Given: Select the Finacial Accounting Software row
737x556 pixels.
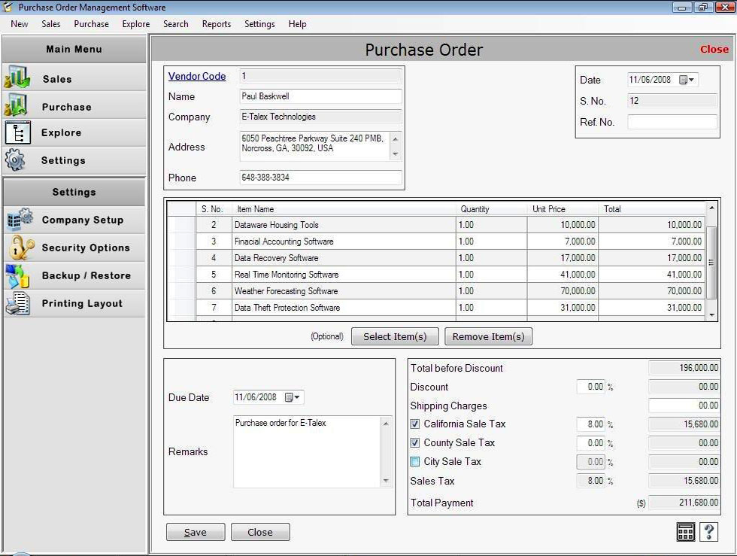Looking at the screenshot, I should pos(435,242).
